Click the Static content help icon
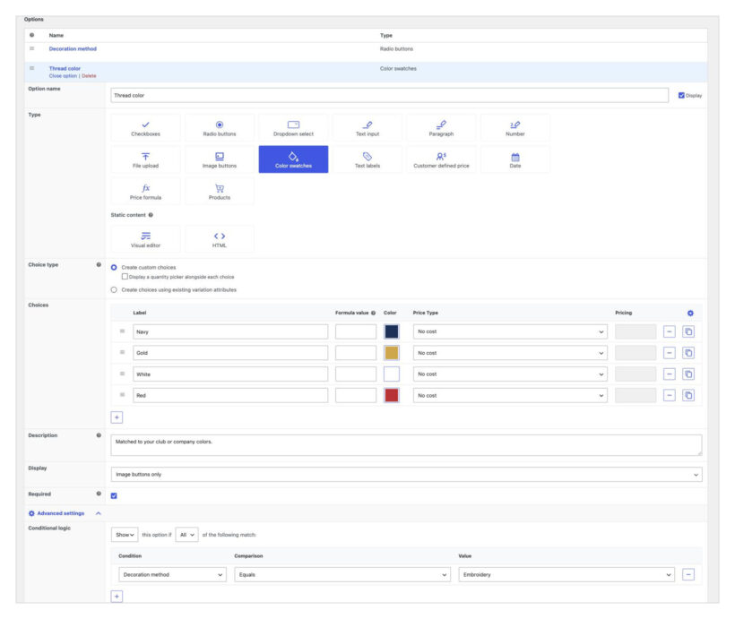Viewport: 735px width, 619px height. coord(151,215)
